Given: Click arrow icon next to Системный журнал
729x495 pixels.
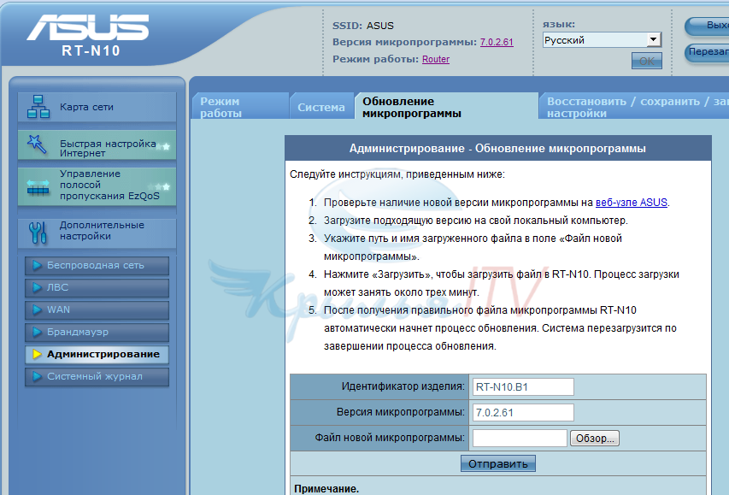Looking at the screenshot, I should pyautogui.click(x=37, y=377).
